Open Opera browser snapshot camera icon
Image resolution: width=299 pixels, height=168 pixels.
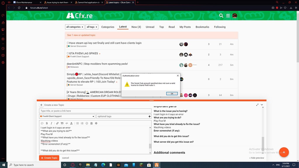(273, 8)
